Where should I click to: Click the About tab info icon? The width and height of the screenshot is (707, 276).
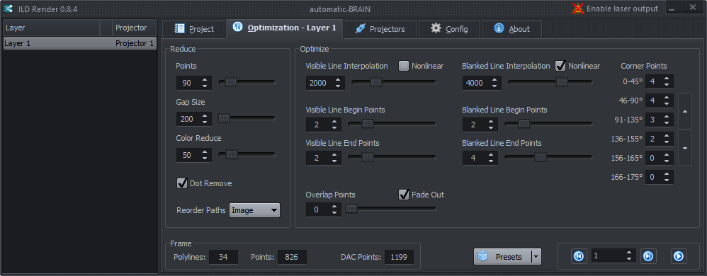(x=499, y=28)
